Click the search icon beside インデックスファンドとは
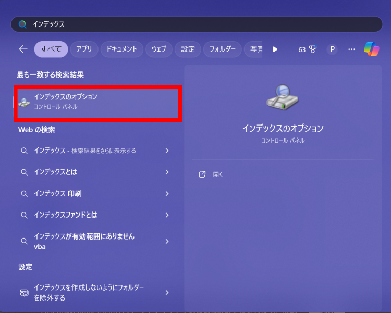 (x=24, y=215)
